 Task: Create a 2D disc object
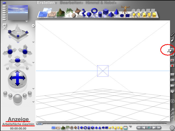[x=122, y=15]
